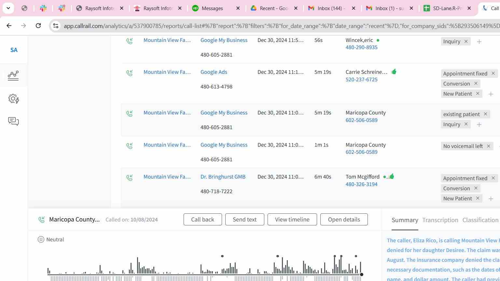Image resolution: width=500 pixels, height=281 pixels.
Task: Click the leftmost marker dot above the waveform
Action: tap(222, 256)
